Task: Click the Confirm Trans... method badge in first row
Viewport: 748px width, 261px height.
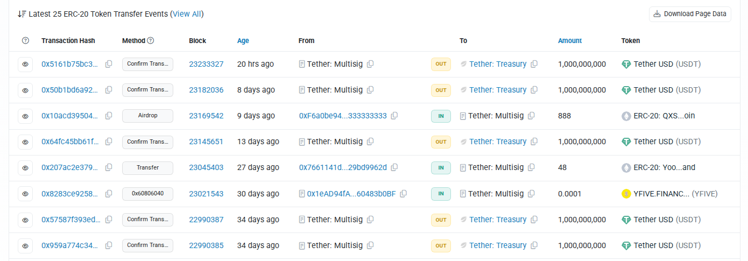Action: tap(147, 64)
